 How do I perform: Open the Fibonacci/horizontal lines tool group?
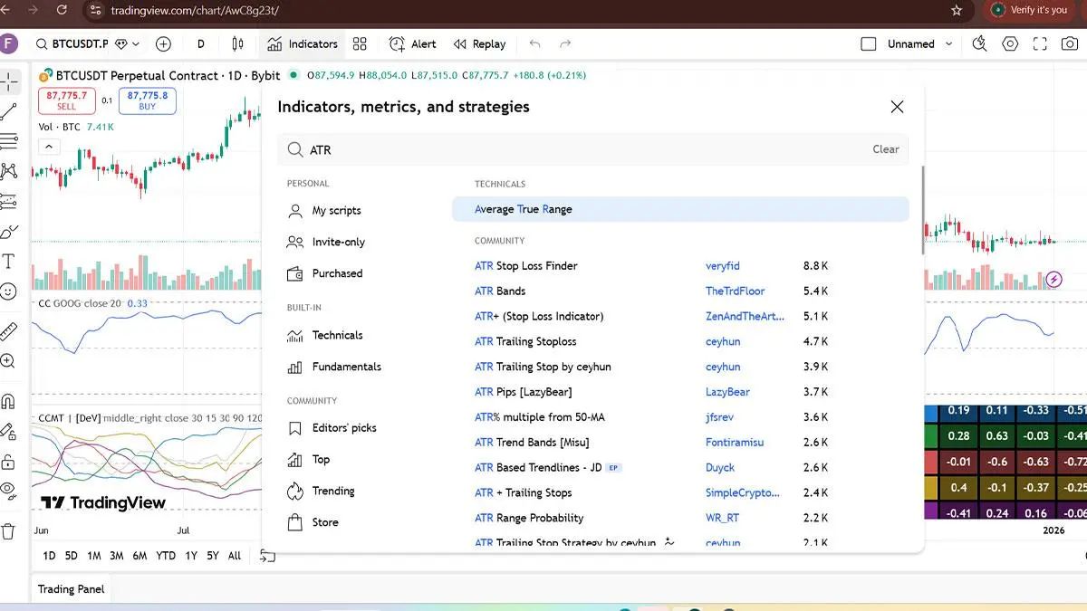pos(9,140)
